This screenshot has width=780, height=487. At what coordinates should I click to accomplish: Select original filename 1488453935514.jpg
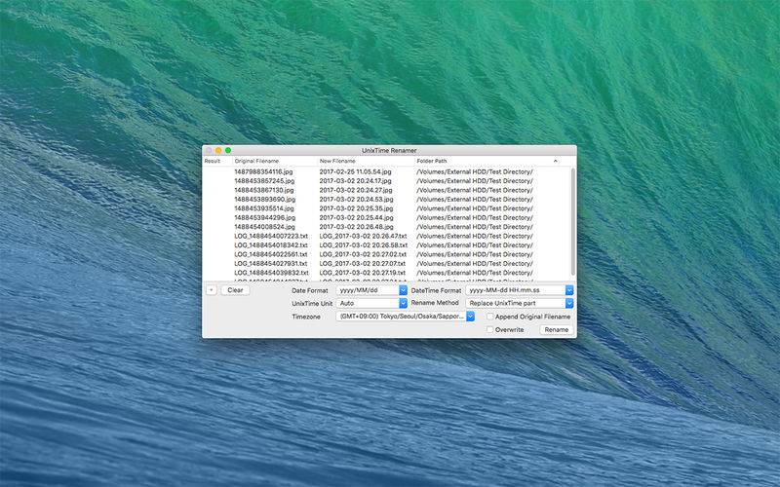[264, 208]
